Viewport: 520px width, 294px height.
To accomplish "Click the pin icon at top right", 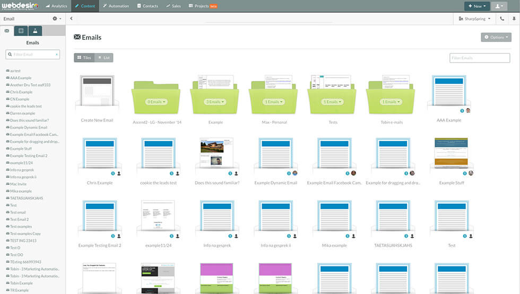I will (x=514, y=19).
